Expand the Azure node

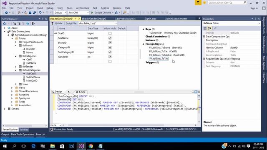(x=5, y=28)
